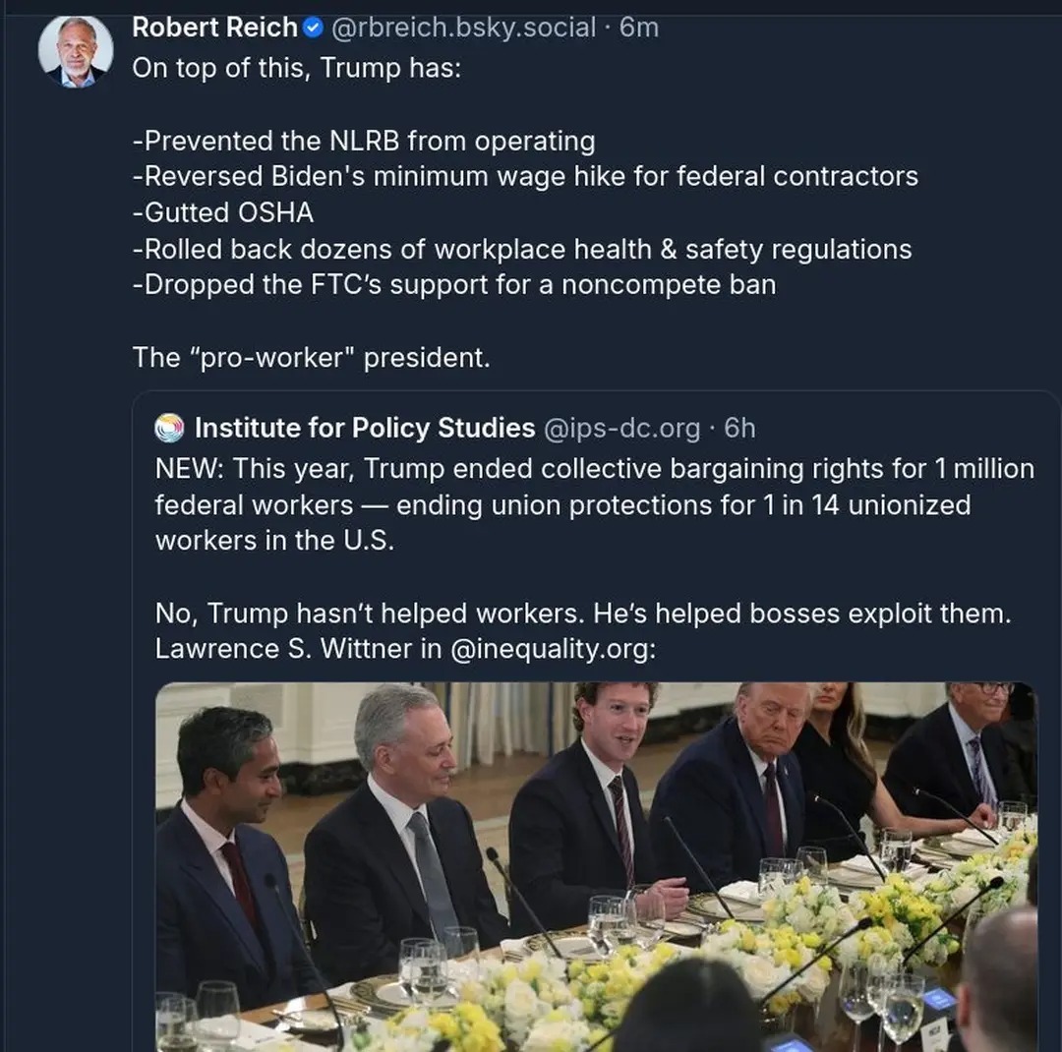This screenshot has height=1052, width=1062.
Task: Click the blue verified checkmark badge
Action: pos(311,28)
